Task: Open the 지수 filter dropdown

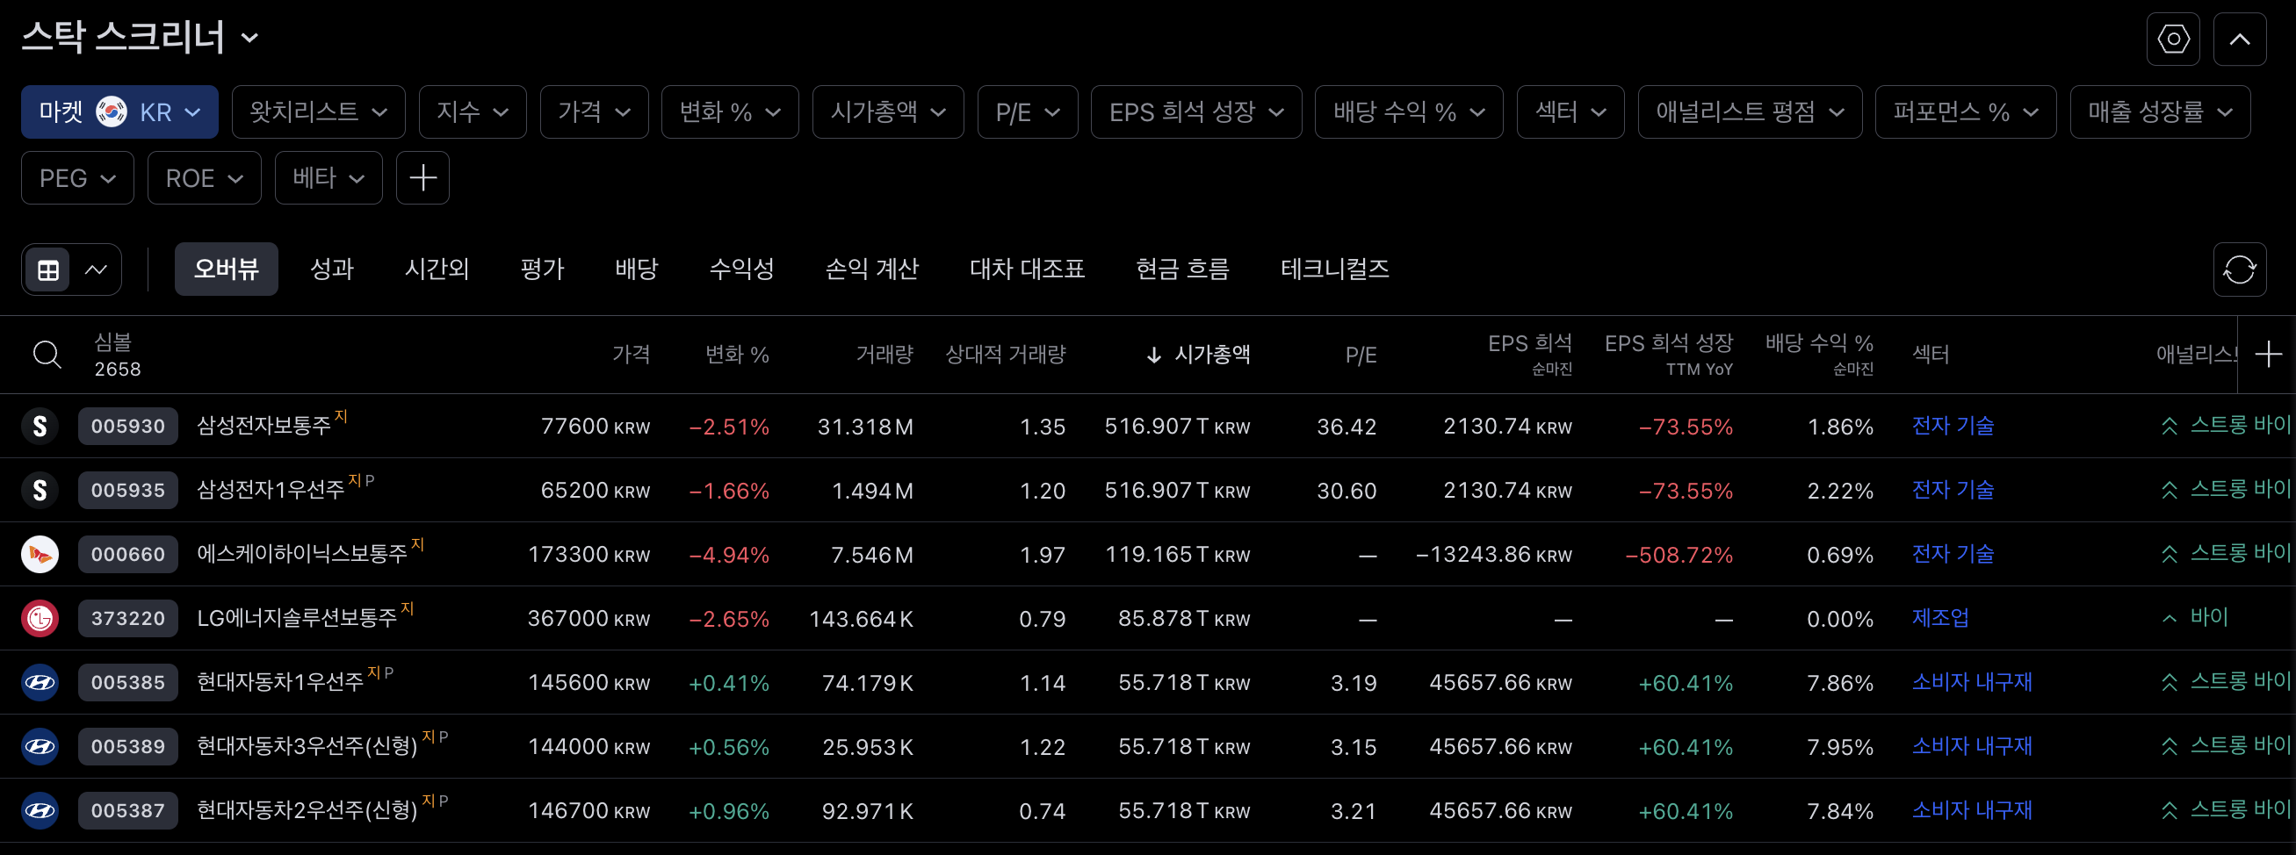Action: 473,112
